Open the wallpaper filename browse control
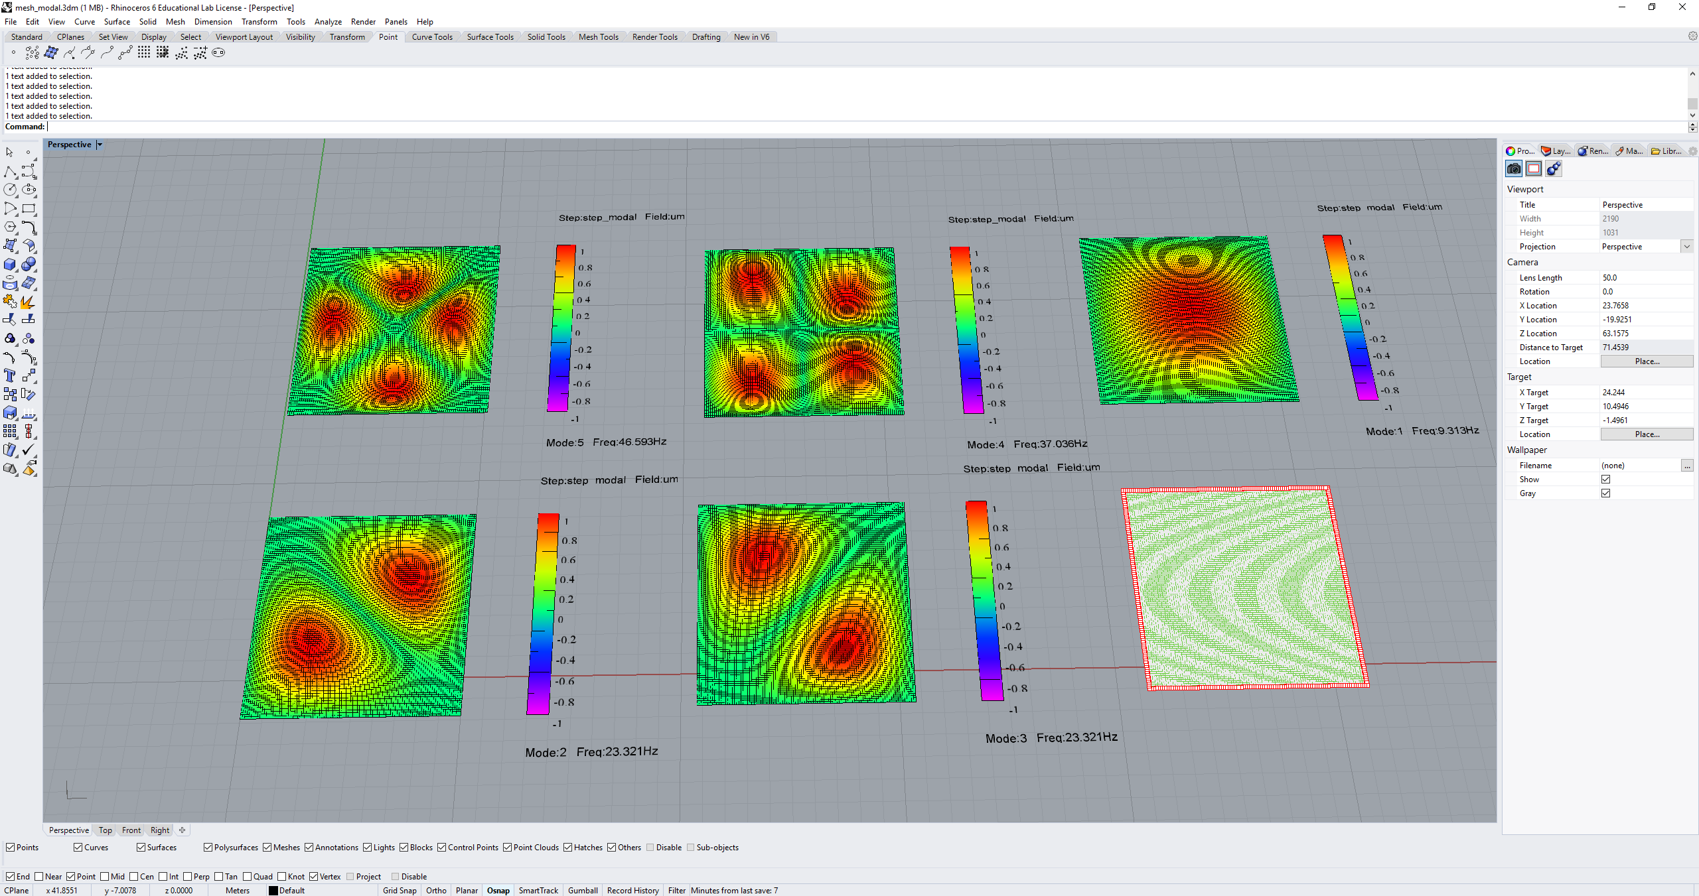 (x=1686, y=465)
